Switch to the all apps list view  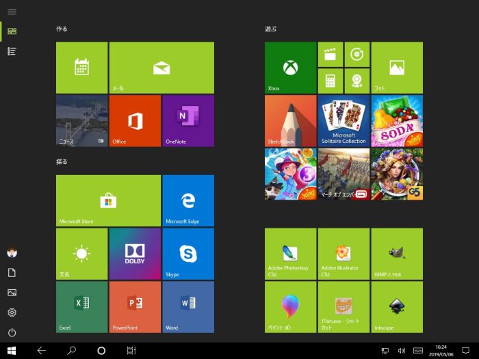12,51
